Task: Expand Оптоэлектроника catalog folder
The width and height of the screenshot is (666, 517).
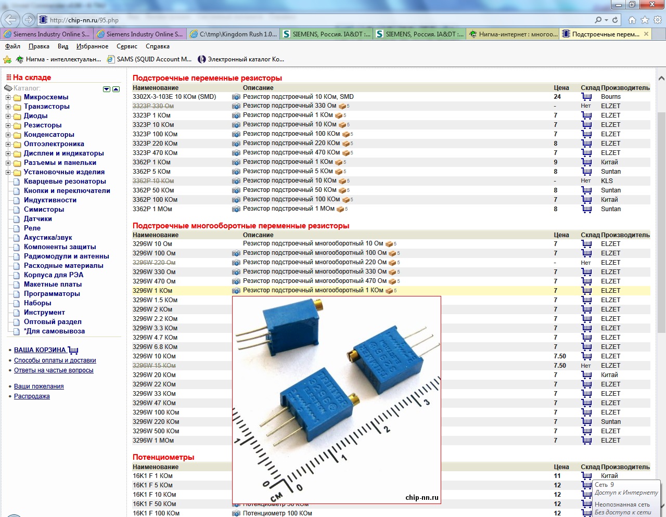Action: [x=8, y=144]
